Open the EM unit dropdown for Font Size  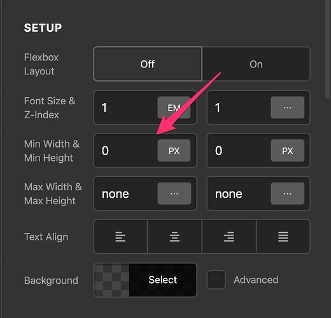(174, 107)
